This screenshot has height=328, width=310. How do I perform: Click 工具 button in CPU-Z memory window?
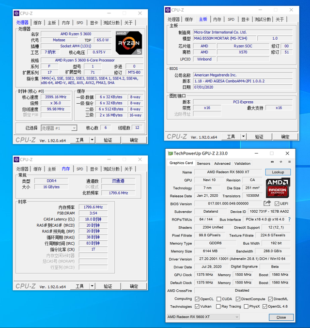point(80,286)
